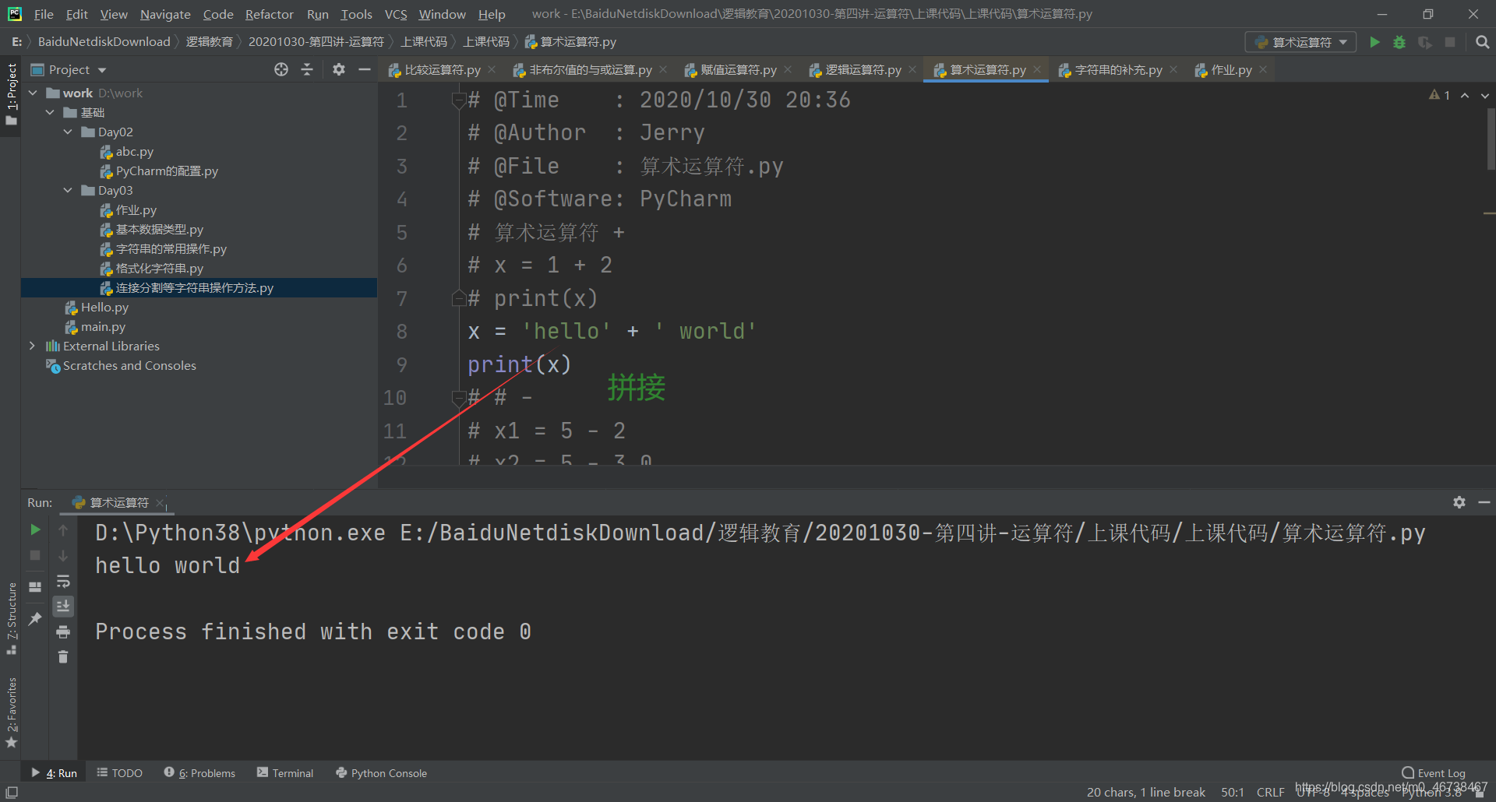Close the 算术运算符 Run tab
Image resolution: width=1496 pixels, height=802 pixels.
(x=160, y=503)
